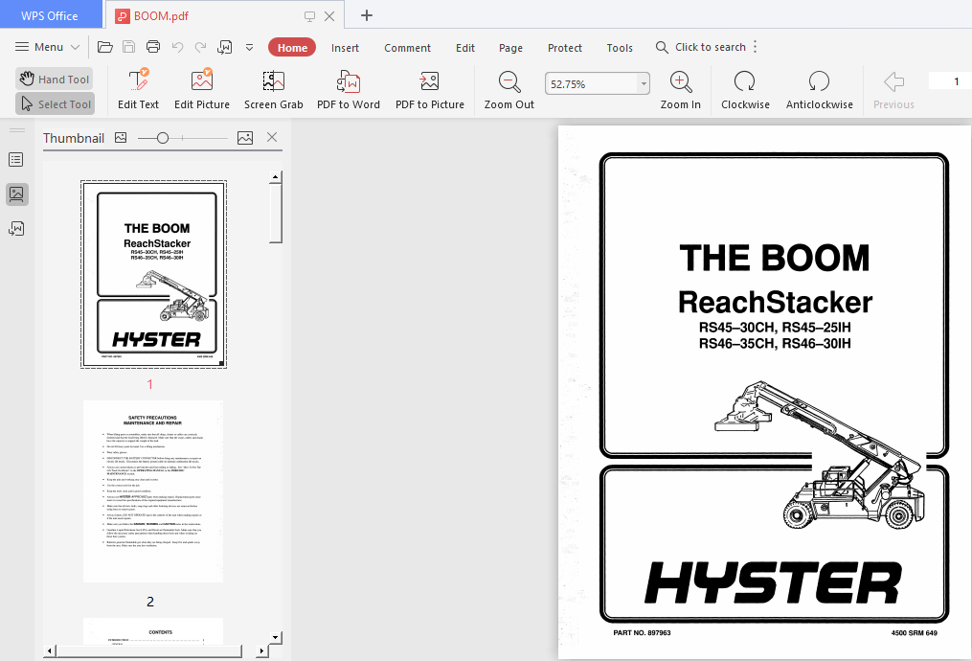
Task: Rotate page Clockwise
Action: (x=745, y=89)
